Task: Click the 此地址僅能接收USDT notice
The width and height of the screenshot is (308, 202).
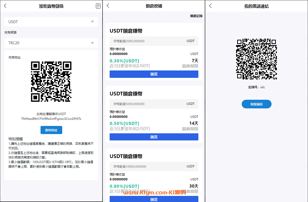Action: click(x=51, y=114)
